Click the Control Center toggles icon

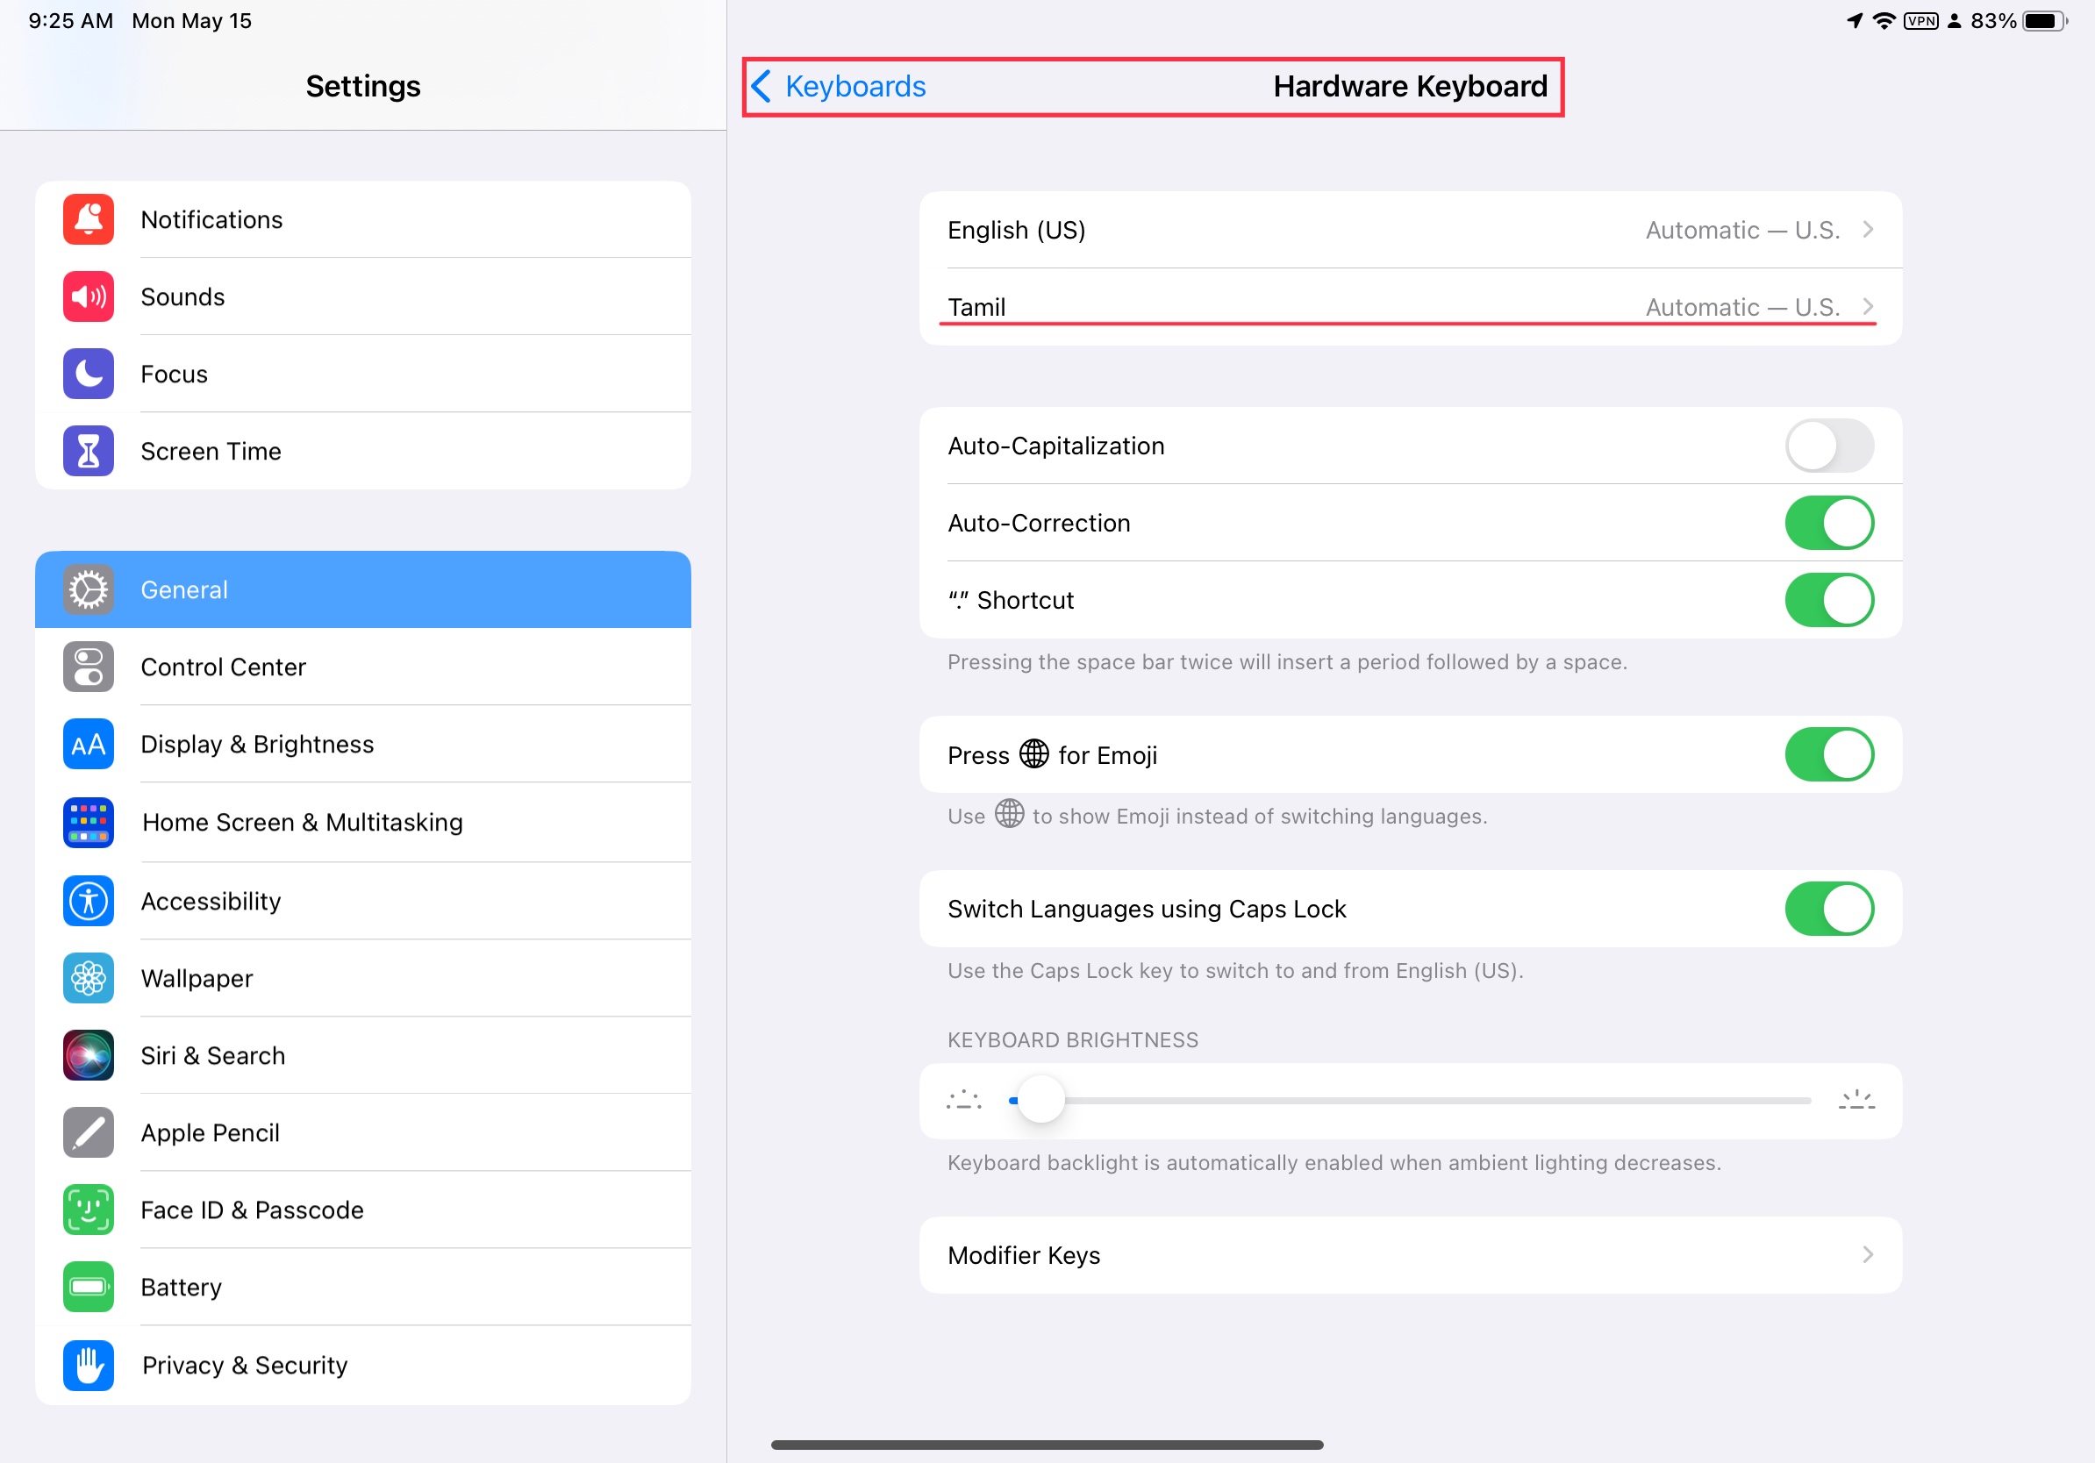pyautogui.click(x=89, y=667)
